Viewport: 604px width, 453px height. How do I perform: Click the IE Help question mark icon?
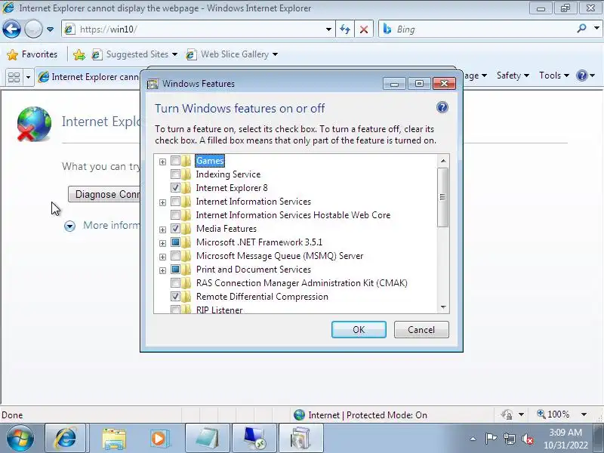[x=581, y=75]
